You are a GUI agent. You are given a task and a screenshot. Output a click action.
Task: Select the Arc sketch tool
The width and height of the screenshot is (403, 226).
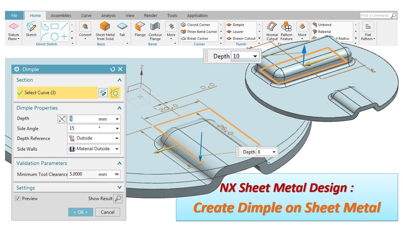45,37
